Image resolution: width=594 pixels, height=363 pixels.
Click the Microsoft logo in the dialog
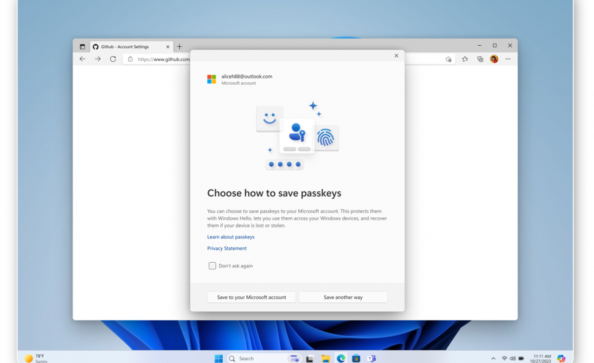pos(212,79)
